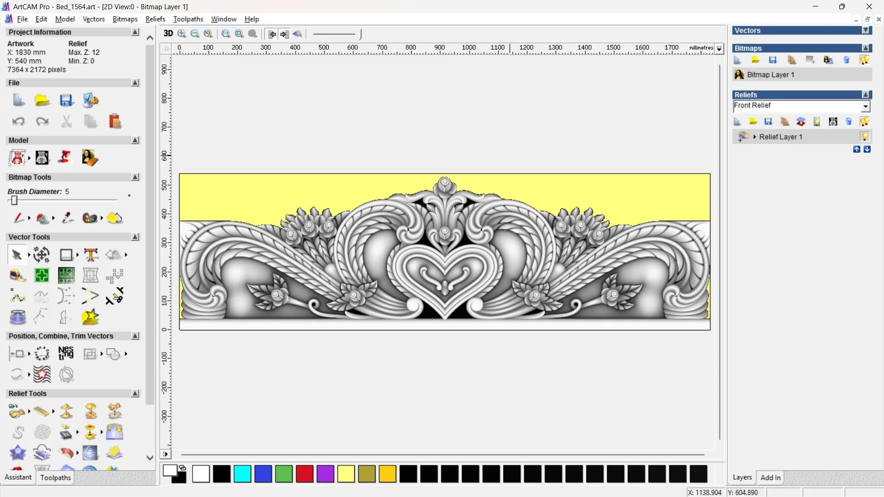Screen dimensions: 884x497
Task: Click the Paste clipboard icon
Action: (115, 121)
